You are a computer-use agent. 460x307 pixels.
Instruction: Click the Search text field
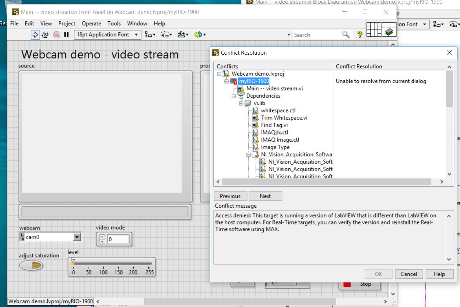pos(317,35)
